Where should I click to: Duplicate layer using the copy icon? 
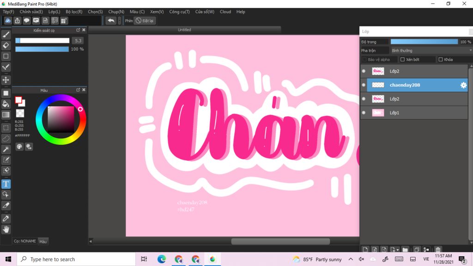coord(417,250)
